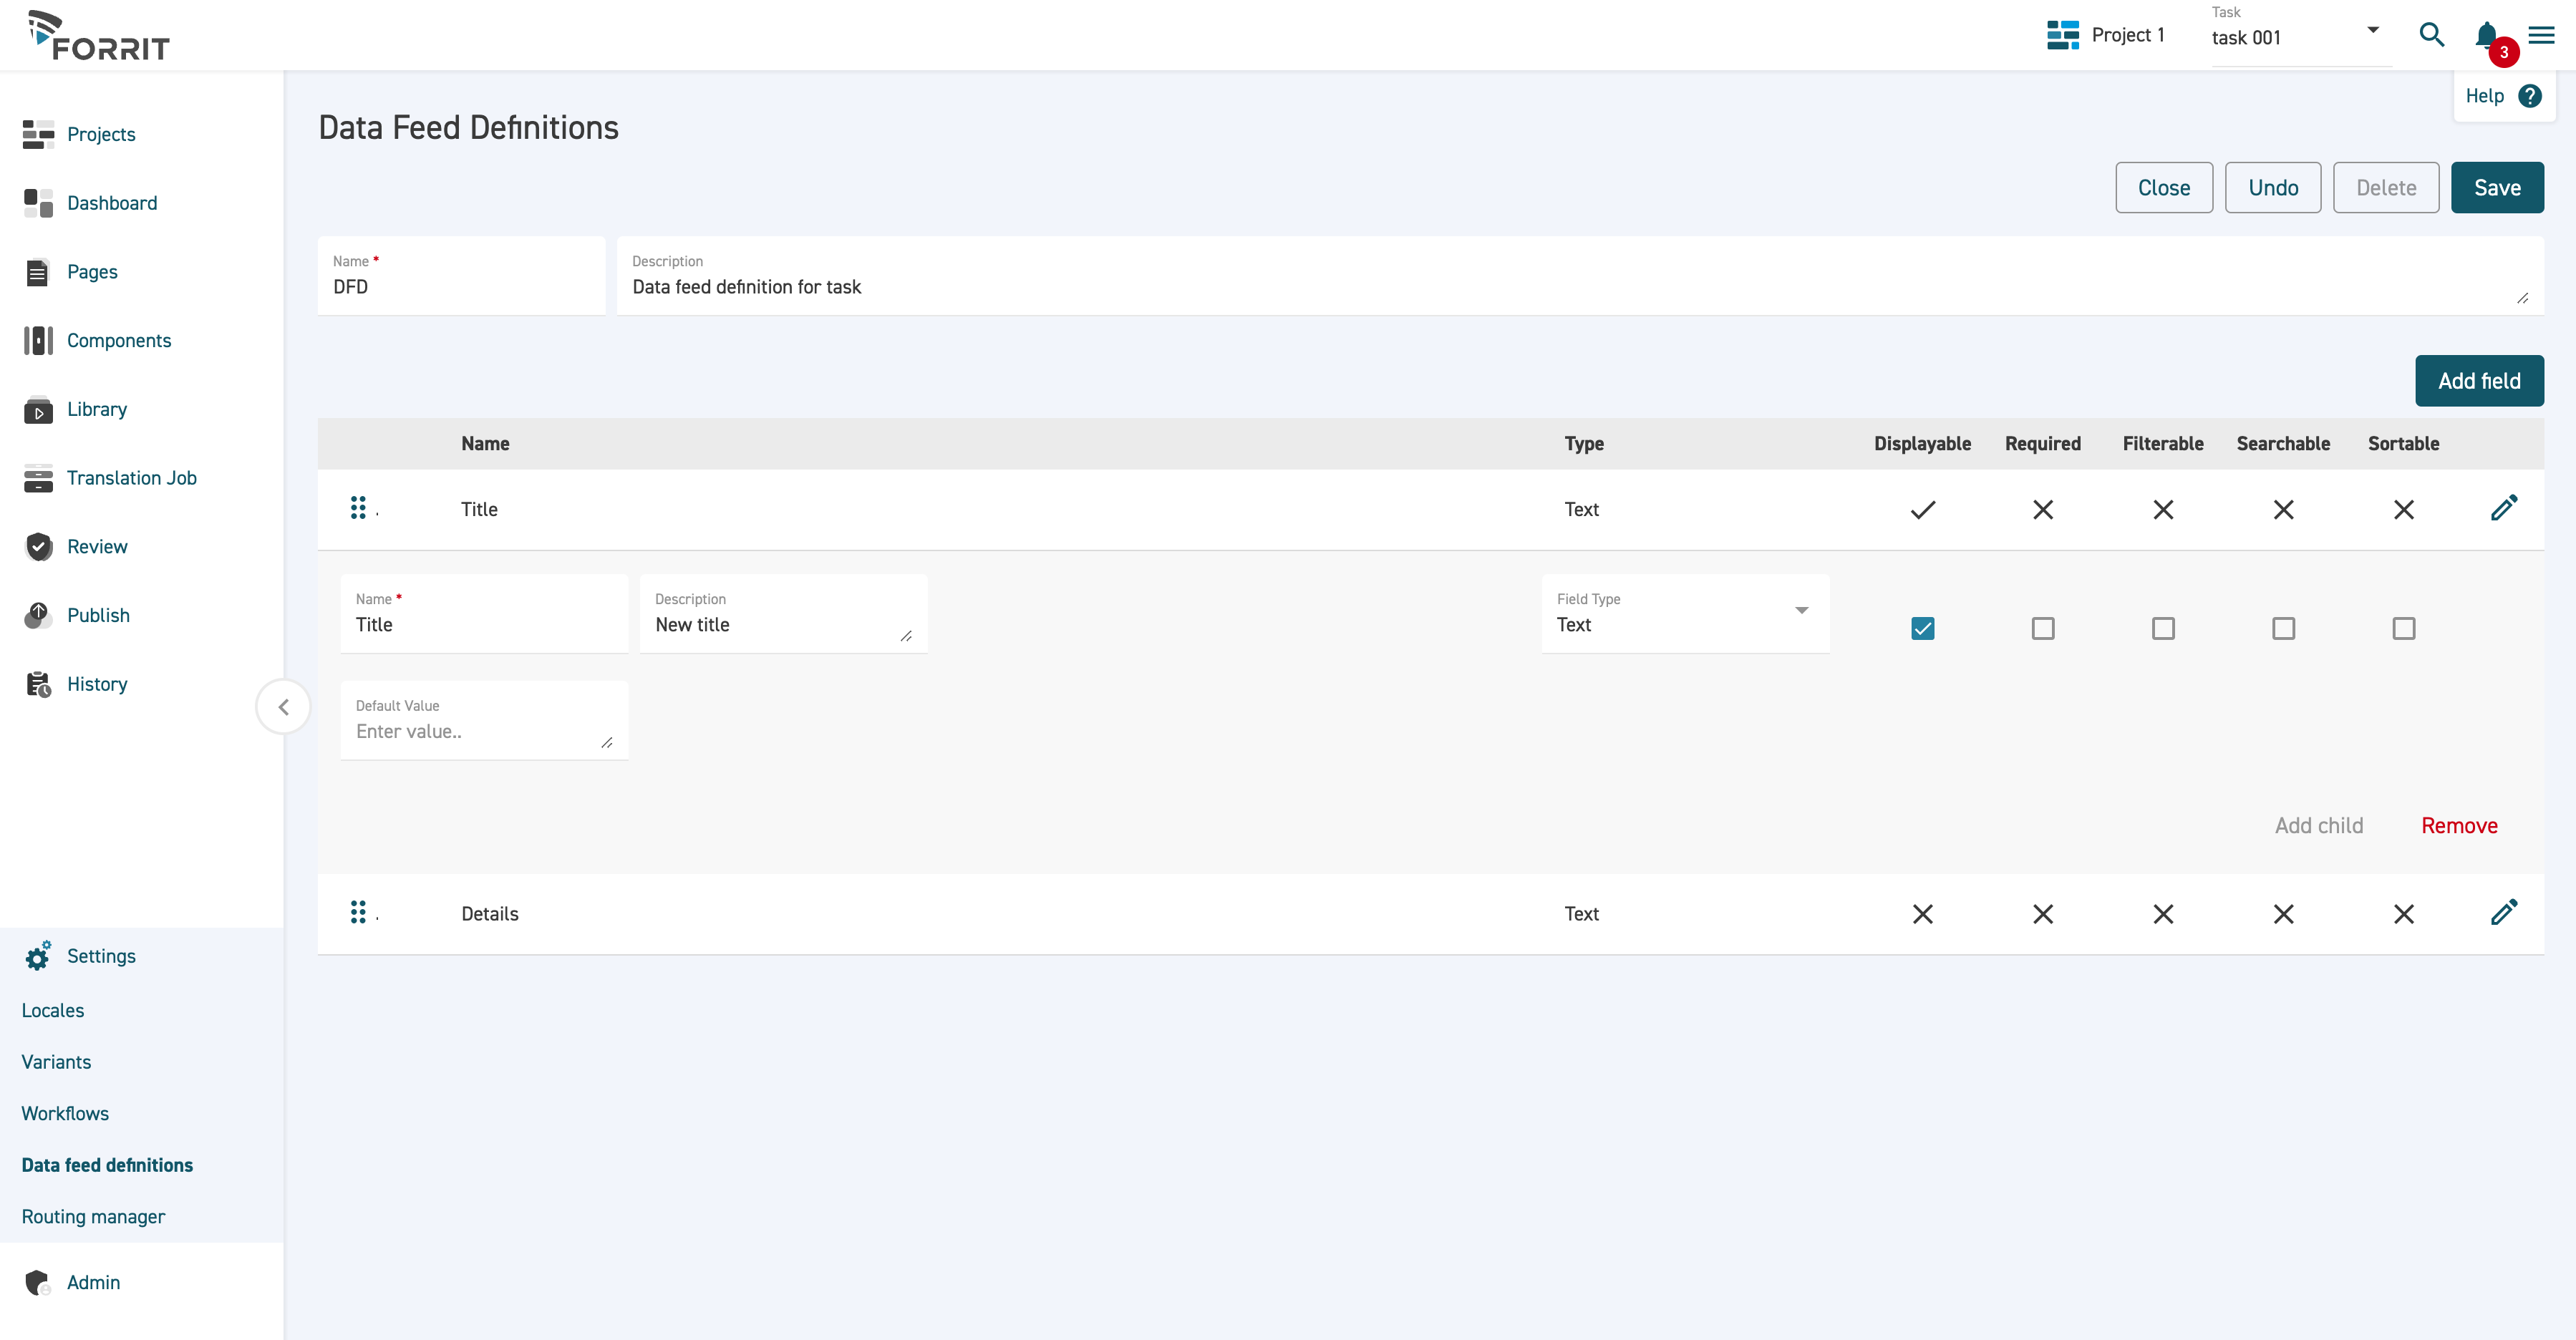Click the Project 1 icon
The image size is (2576, 1340).
tap(2062, 35)
